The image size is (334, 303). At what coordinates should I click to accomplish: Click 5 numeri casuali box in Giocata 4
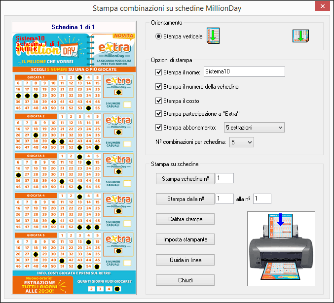coord(127,223)
